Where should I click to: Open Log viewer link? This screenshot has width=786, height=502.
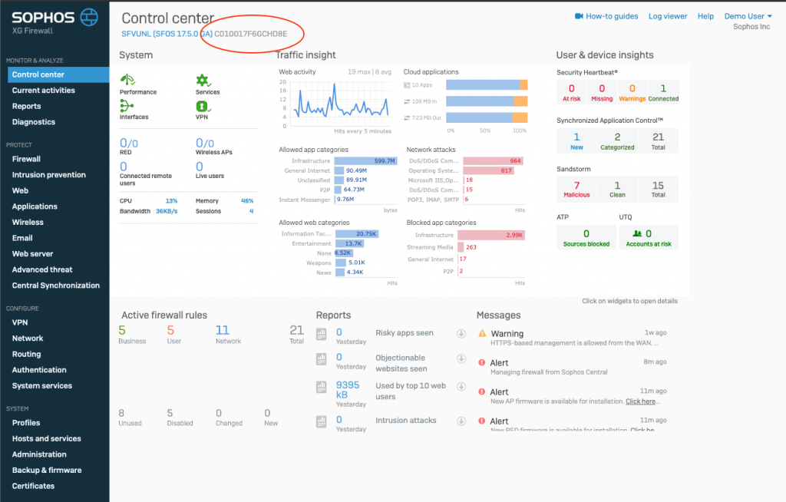[x=668, y=16]
